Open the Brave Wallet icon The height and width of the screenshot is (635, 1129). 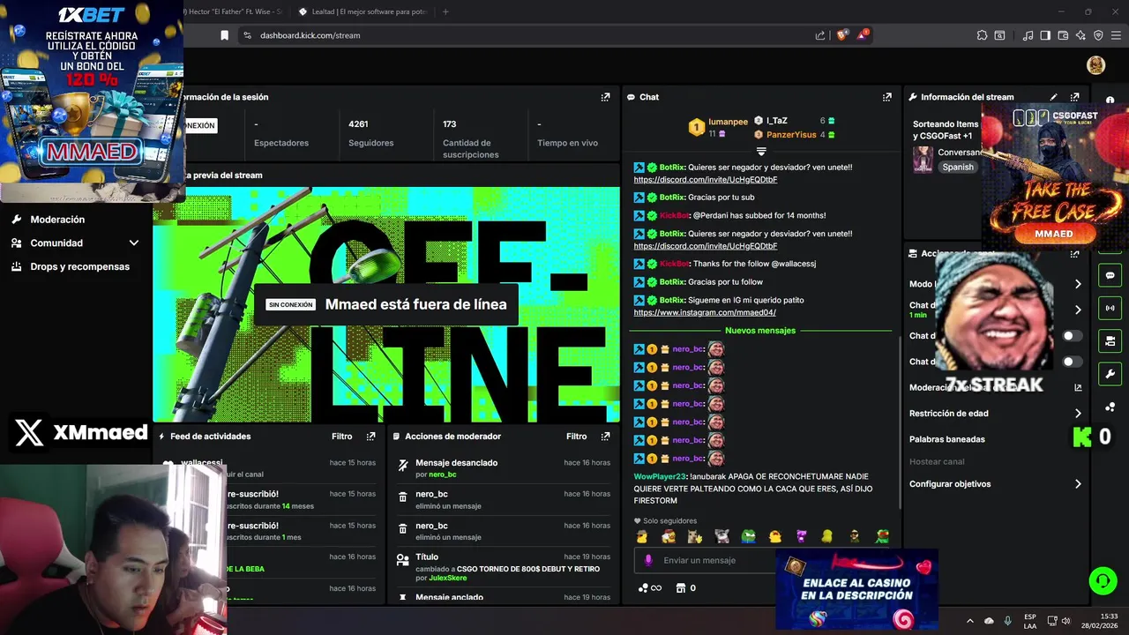click(1063, 35)
